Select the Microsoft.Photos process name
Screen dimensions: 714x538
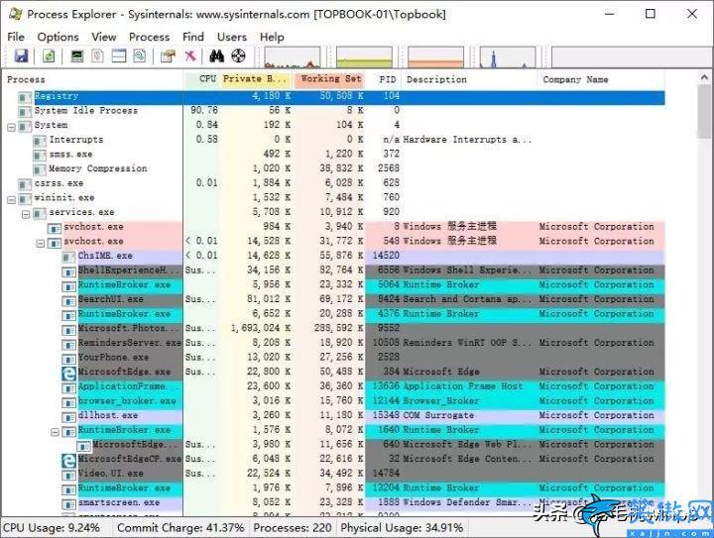129,328
